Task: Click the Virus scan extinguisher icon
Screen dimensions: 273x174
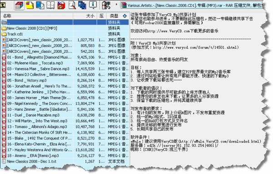Action: click(106, 5)
